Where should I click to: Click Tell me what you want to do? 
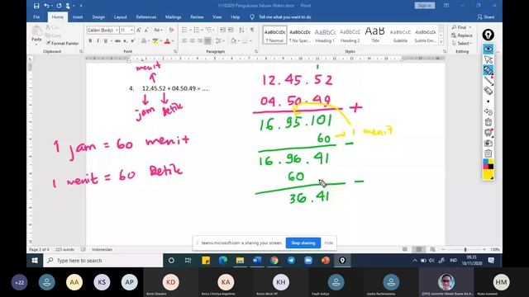tap(284, 16)
